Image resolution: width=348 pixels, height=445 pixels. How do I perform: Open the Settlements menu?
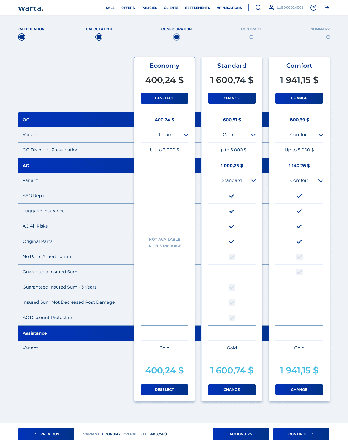coord(198,8)
